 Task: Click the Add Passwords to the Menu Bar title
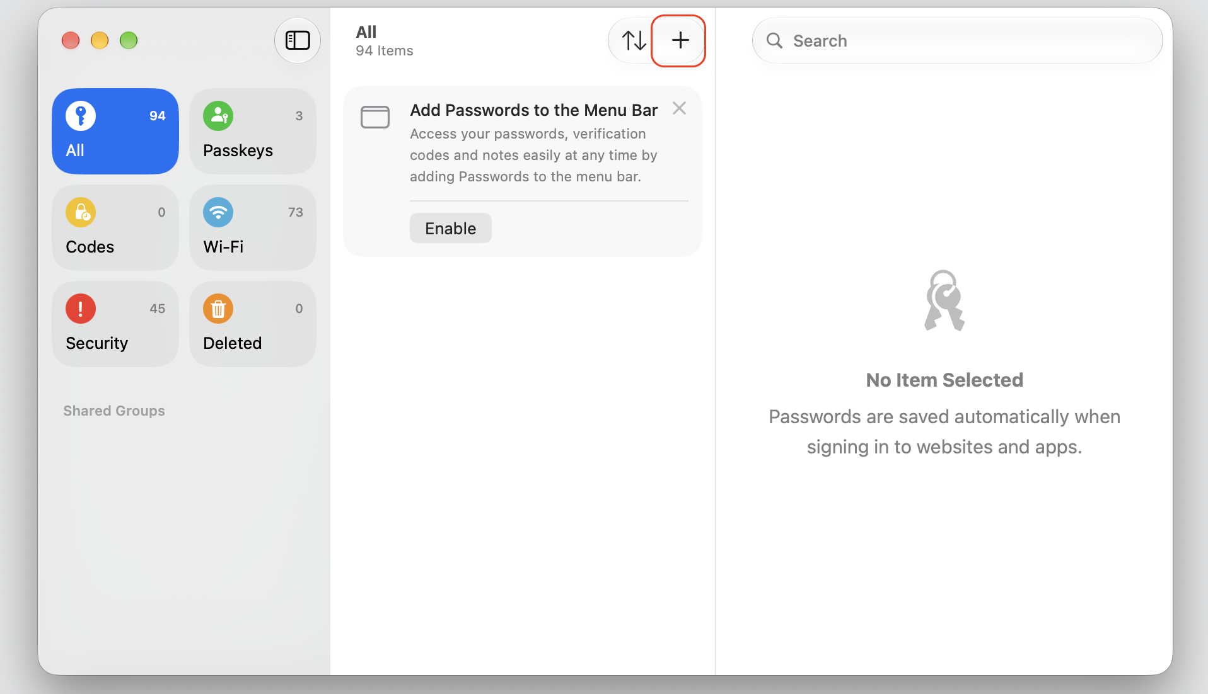pos(533,110)
